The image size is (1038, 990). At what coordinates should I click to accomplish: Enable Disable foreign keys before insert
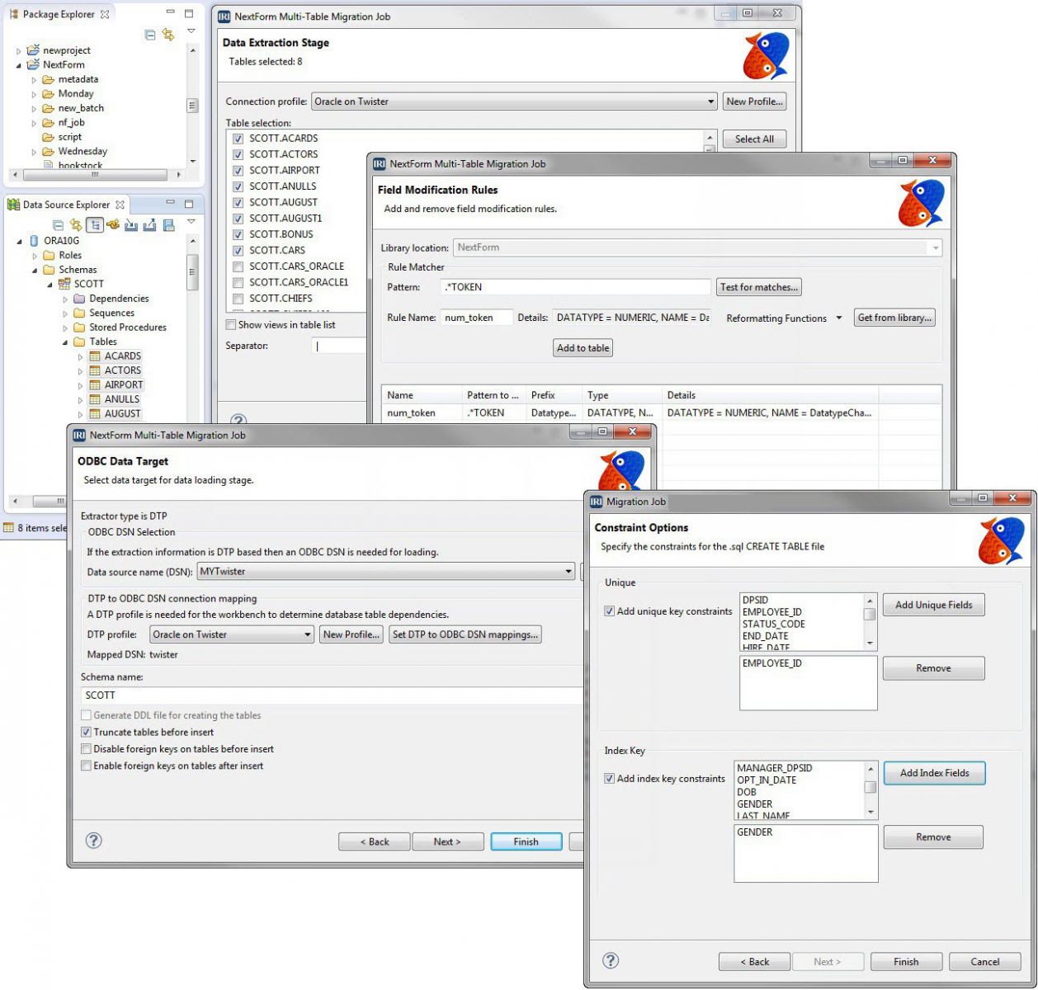[x=86, y=749]
